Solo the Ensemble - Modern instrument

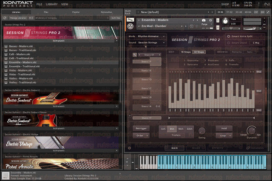(218, 20)
